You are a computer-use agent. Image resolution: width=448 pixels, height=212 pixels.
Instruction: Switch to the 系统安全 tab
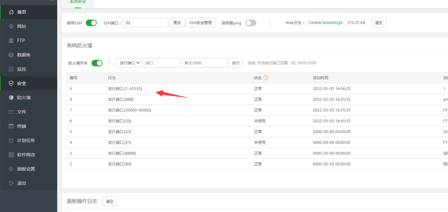pos(78,3)
